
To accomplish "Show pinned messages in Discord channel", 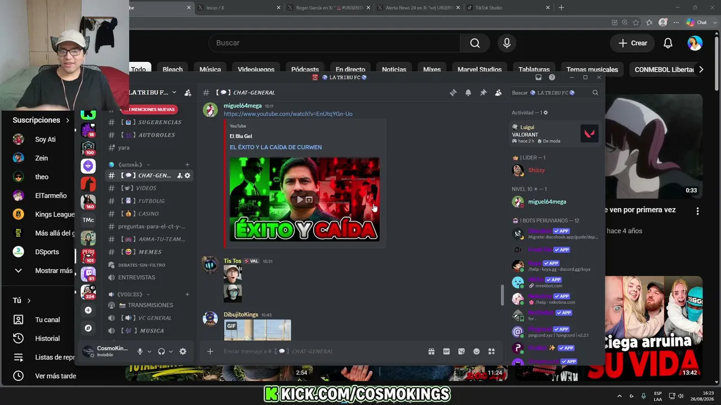I will [483, 93].
